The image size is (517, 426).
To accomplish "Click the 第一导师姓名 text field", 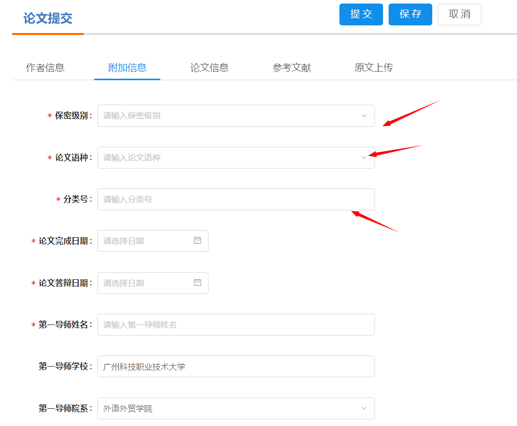I will [236, 324].
